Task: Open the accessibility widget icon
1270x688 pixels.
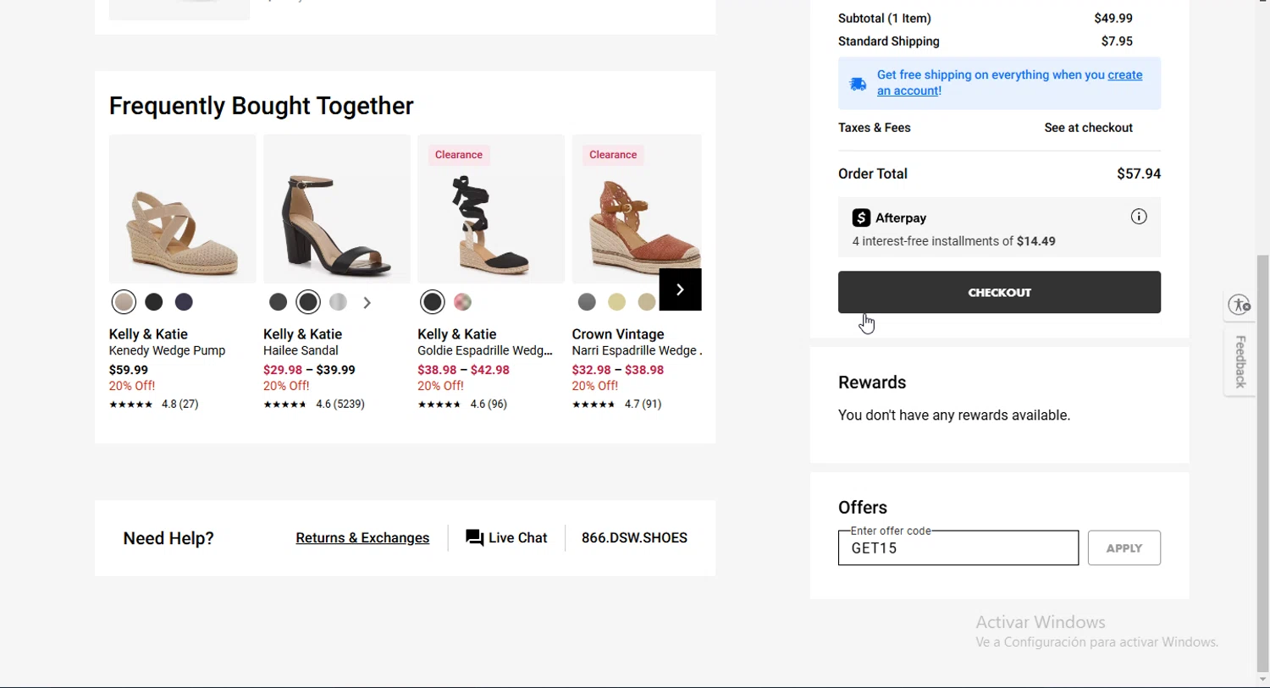Action: (x=1240, y=305)
